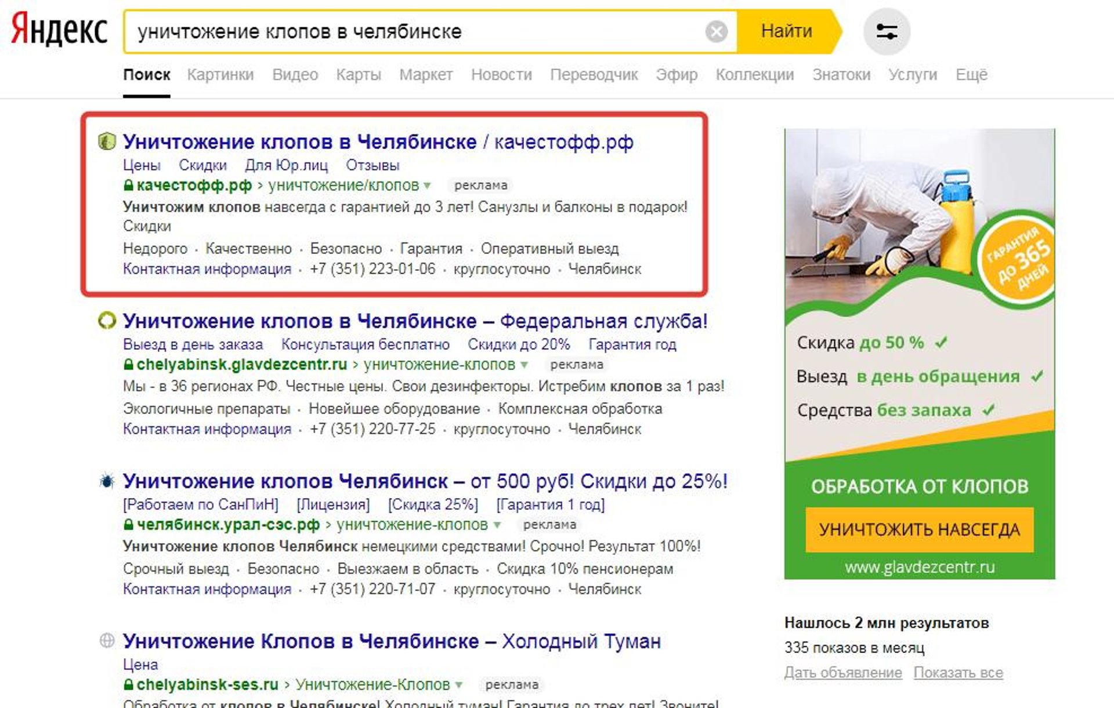Image resolution: width=1114 pixels, height=708 pixels.
Task: Click the lock icon beside качестофф.рф
Action: (x=128, y=185)
